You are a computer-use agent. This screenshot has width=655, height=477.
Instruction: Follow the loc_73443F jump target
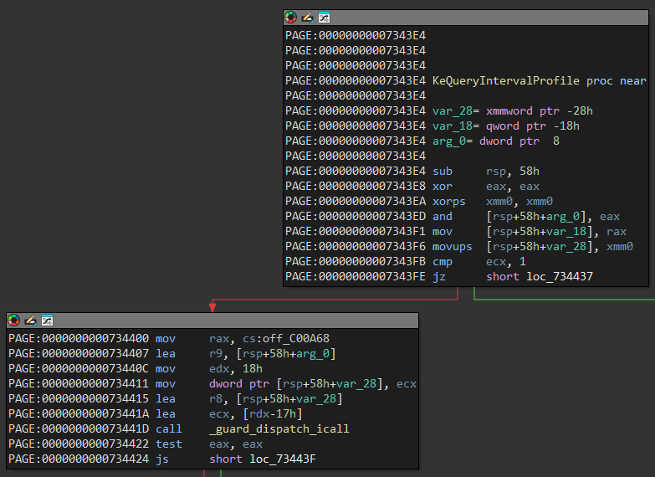tap(283, 459)
